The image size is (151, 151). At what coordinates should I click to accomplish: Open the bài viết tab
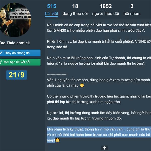pyautogui.click(x=52, y=14)
